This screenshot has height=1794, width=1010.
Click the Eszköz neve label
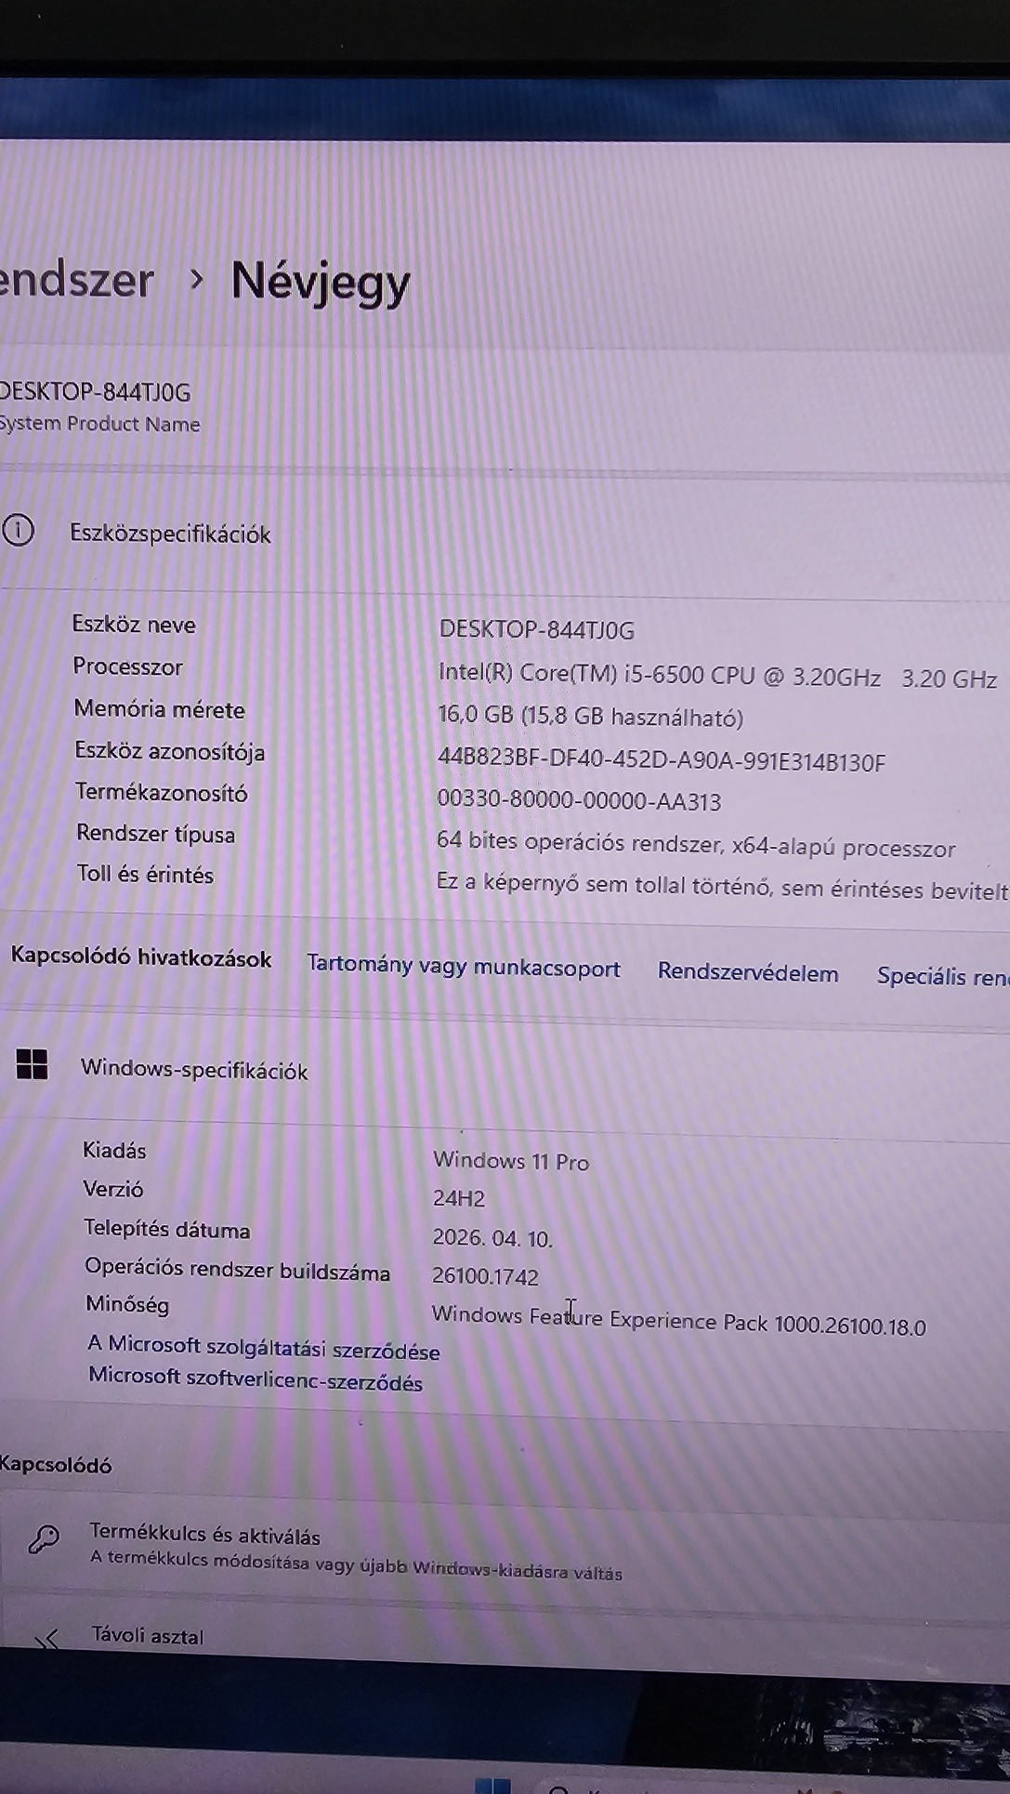[x=134, y=624]
